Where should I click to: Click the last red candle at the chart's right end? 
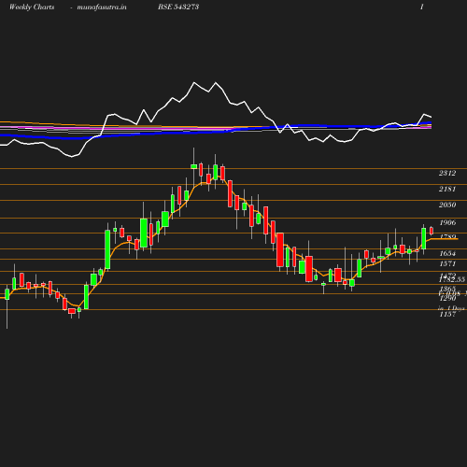[432, 231]
